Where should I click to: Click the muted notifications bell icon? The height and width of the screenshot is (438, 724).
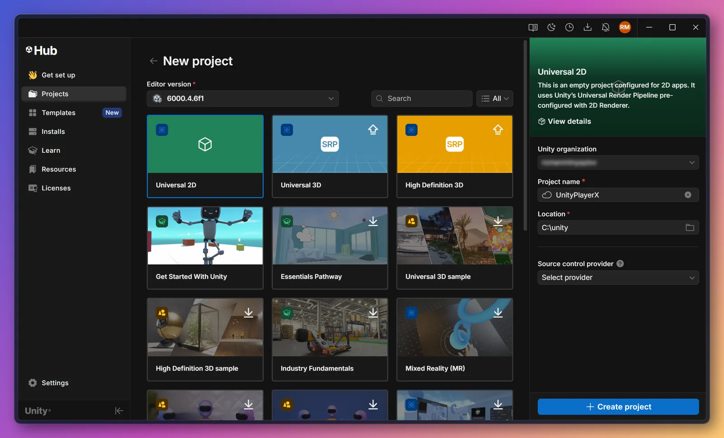tap(605, 27)
